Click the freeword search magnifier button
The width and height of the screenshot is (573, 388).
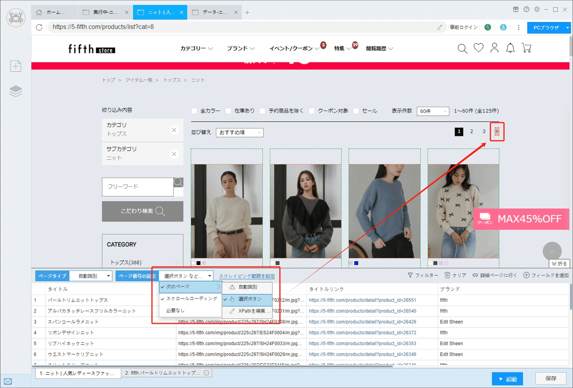pyautogui.click(x=178, y=182)
